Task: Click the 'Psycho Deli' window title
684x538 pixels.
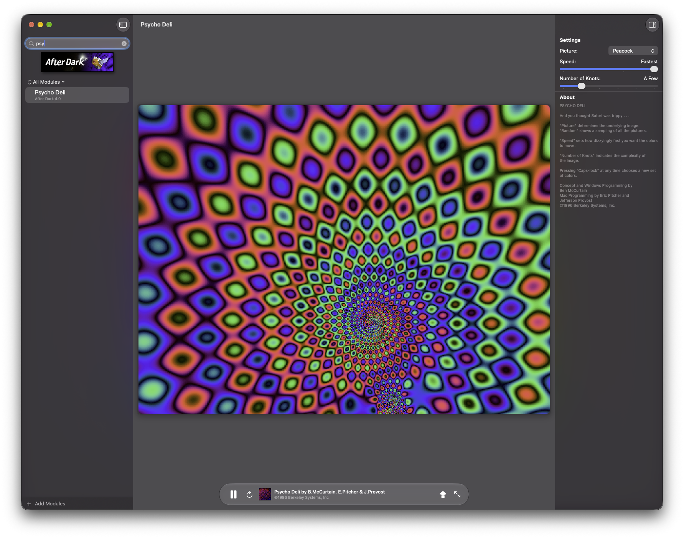Action: pyautogui.click(x=157, y=25)
